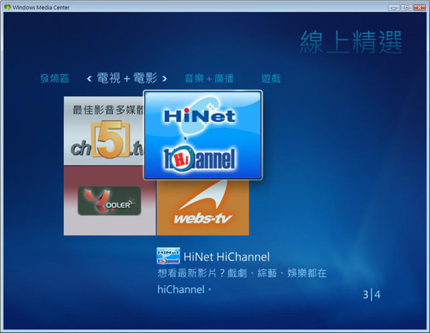The image size is (430, 333).
Task: Click the right chevron beside 電視 + 電影
Action: 164,79
